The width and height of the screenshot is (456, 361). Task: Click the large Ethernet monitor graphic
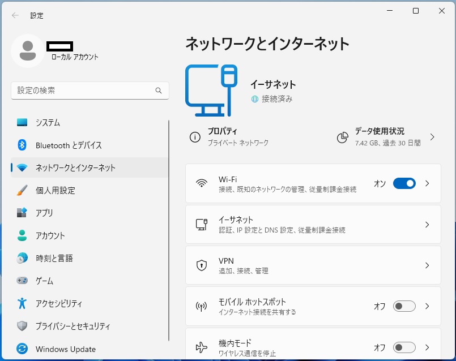tap(211, 91)
